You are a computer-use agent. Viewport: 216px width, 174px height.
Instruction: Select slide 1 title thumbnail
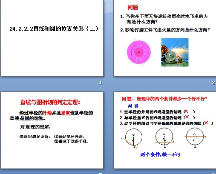[x=52, y=38]
